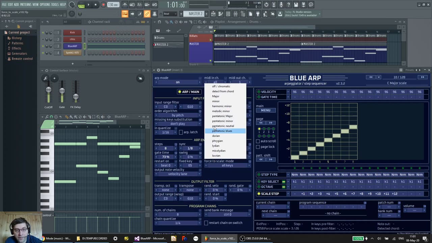Set tempo field showing 130.000
This screenshot has height=243, width=432.
pyautogui.click(x=113, y=5)
